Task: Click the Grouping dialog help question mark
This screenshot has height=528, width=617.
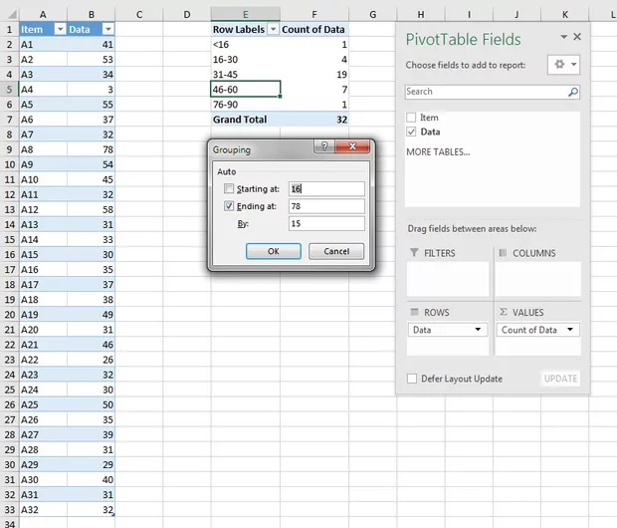Action: 322,148
